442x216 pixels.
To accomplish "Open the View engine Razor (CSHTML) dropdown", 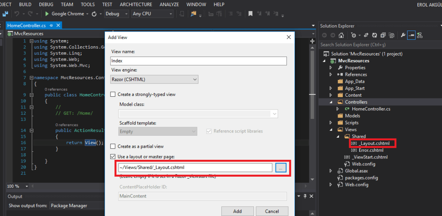I will [x=154, y=79].
